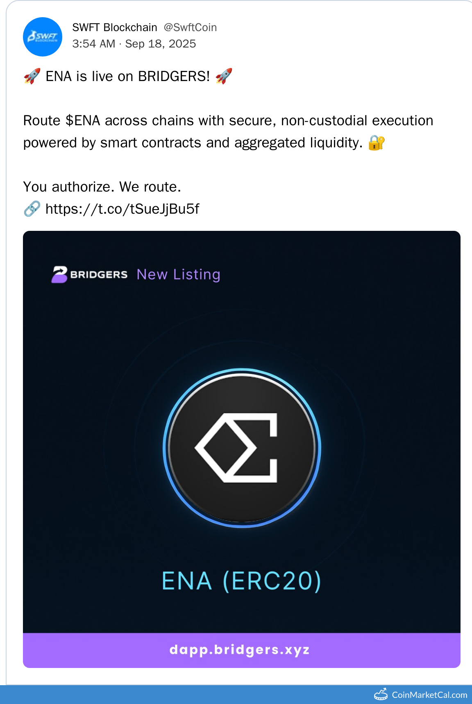Click the ENA (ERC20) caption text
Screen dimensions: 472x704
tap(242, 581)
